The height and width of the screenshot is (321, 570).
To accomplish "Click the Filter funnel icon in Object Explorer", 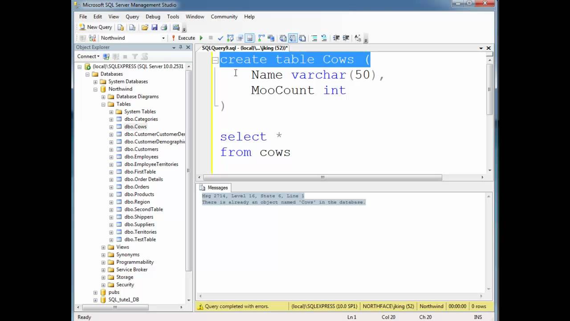I will click(x=135, y=56).
